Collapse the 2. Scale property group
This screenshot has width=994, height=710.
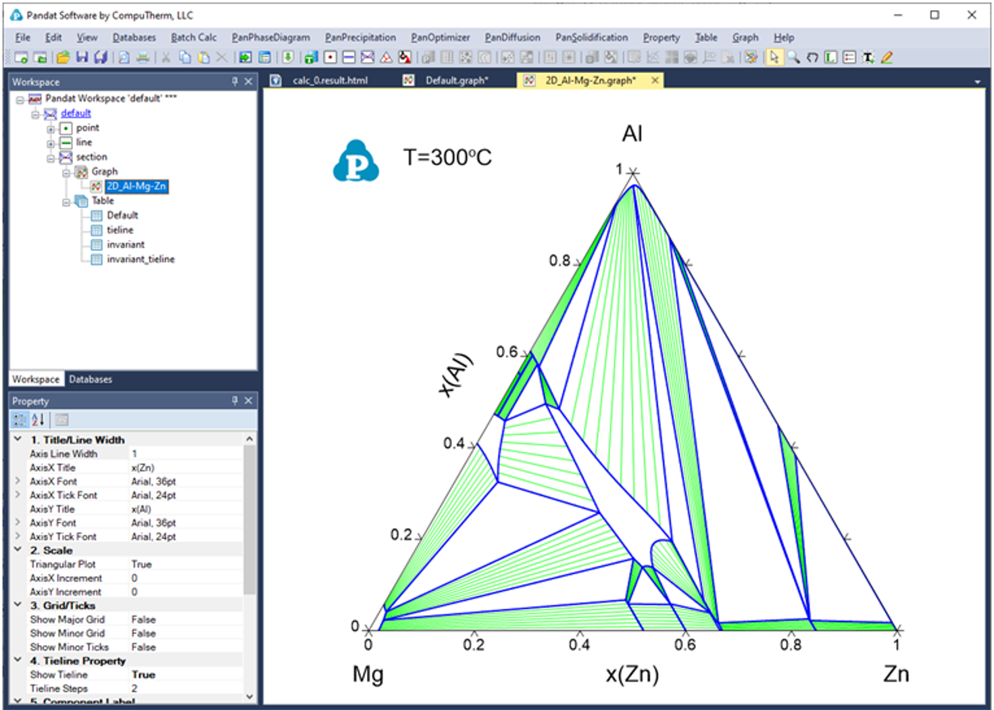(x=18, y=550)
